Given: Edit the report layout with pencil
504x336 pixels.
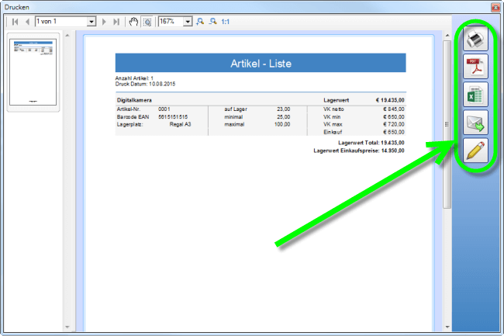Looking at the screenshot, I should tap(475, 151).
